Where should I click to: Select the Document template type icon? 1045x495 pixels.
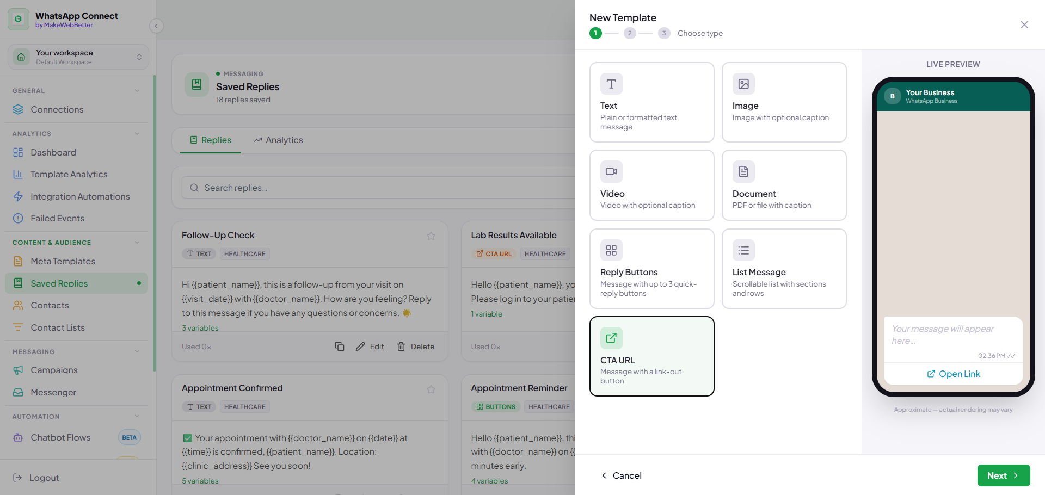pos(743,171)
